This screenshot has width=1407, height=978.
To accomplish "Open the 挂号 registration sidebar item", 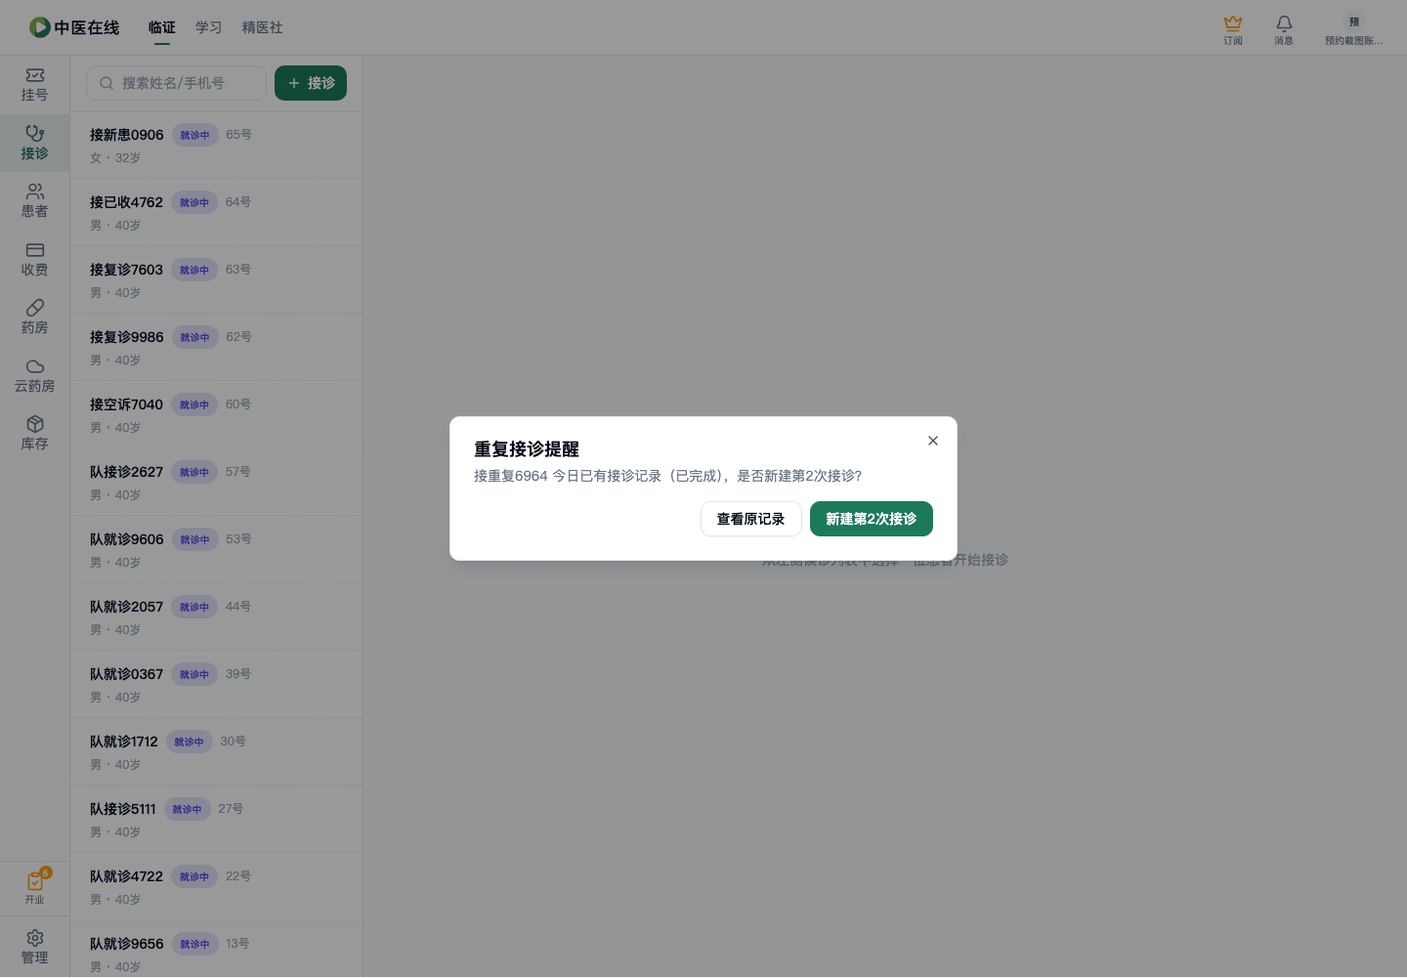I will click(34, 85).
